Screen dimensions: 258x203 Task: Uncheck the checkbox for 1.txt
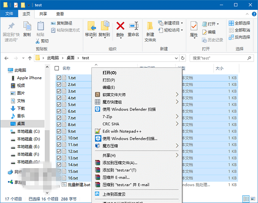(59, 78)
